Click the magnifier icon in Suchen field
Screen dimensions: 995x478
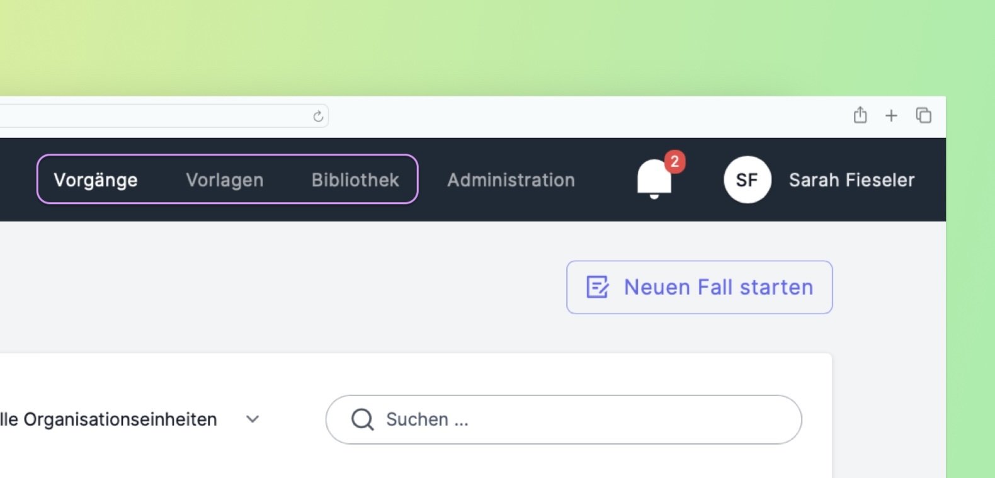click(363, 419)
